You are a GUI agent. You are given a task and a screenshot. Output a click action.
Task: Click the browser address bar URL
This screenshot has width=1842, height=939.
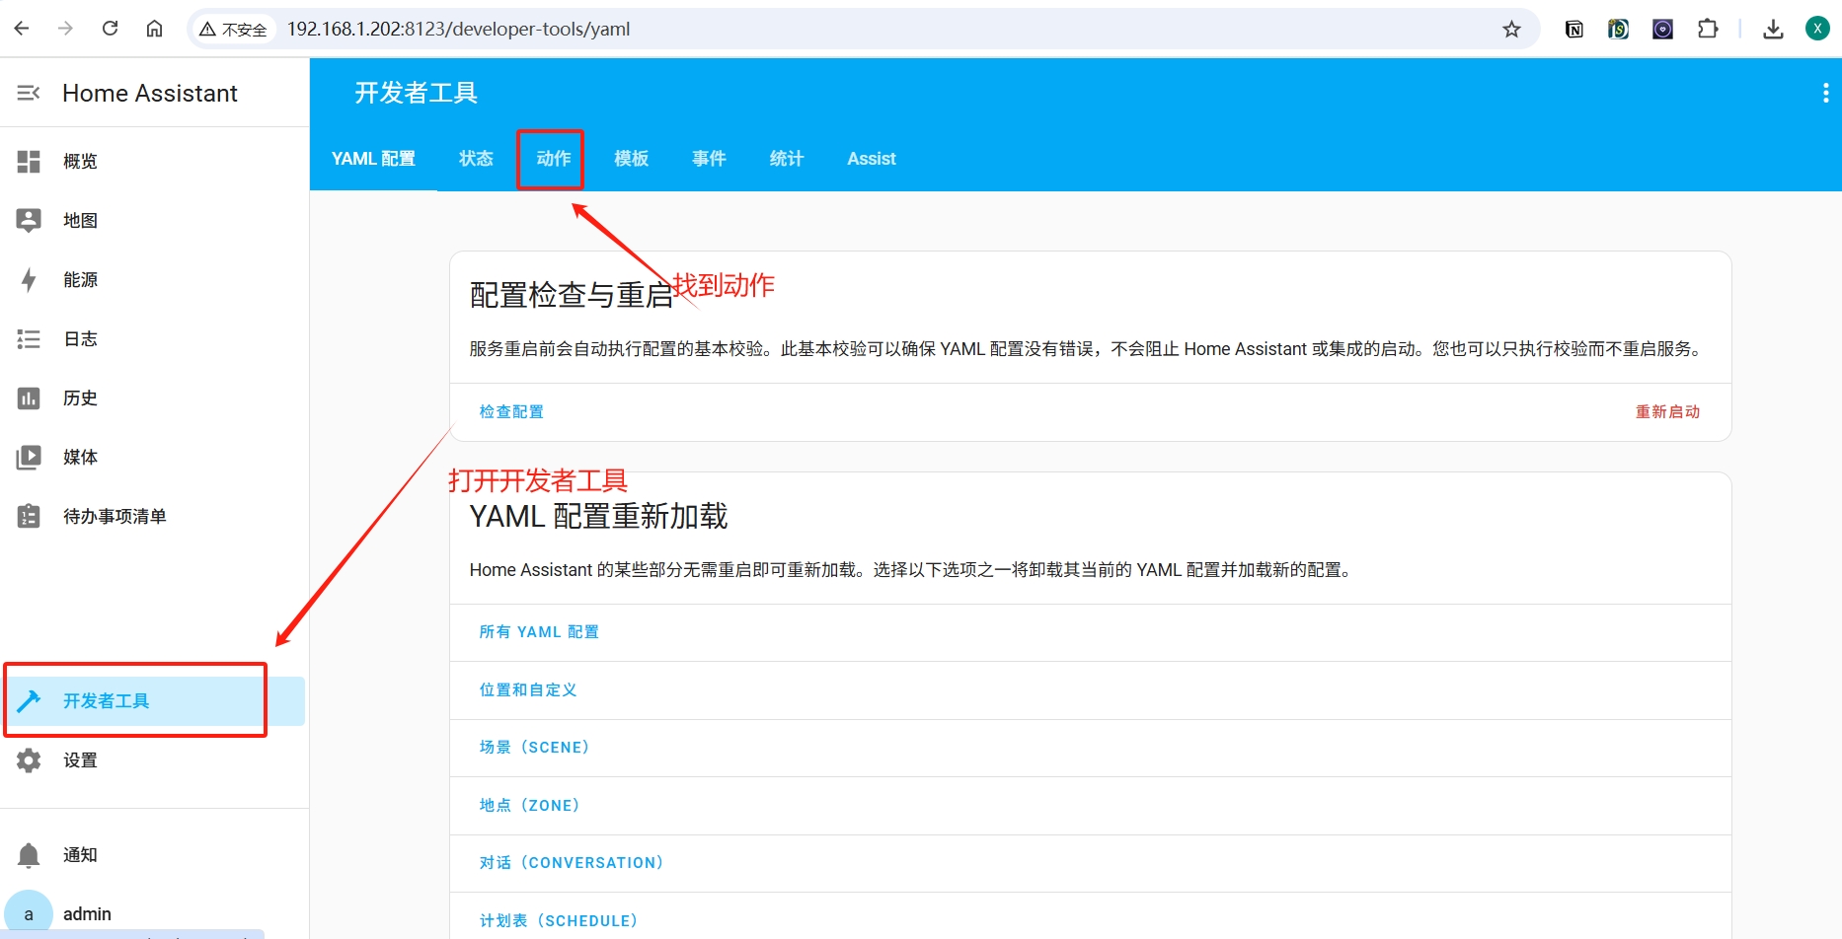point(459,30)
